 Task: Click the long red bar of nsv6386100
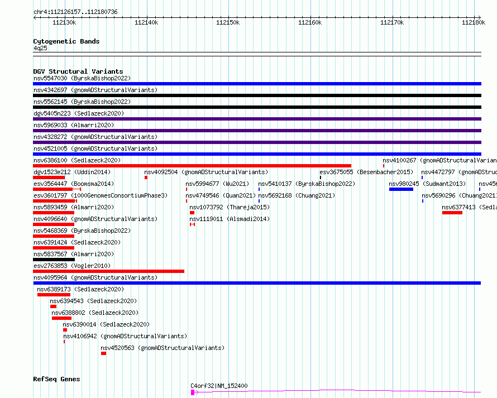[192, 166]
